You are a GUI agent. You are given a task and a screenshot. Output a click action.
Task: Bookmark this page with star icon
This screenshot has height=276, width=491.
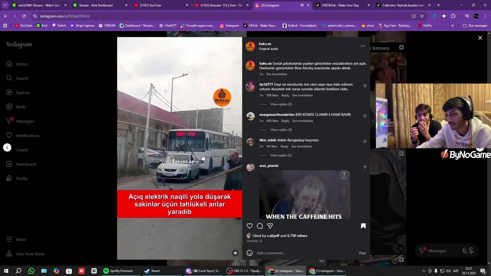coord(422,16)
